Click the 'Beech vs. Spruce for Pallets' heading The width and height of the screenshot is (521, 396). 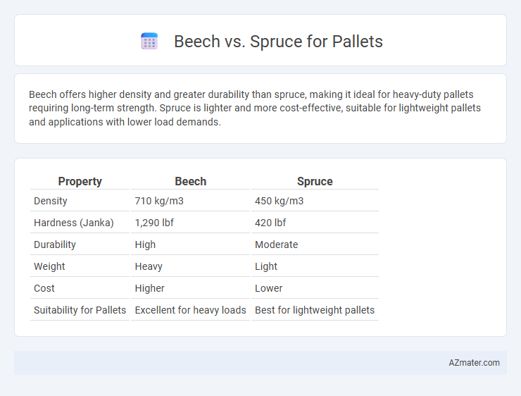click(278, 42)
